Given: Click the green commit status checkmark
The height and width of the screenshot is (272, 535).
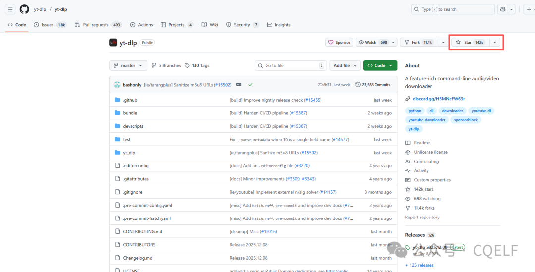Looking at the screenshot, I should point(250,85).
